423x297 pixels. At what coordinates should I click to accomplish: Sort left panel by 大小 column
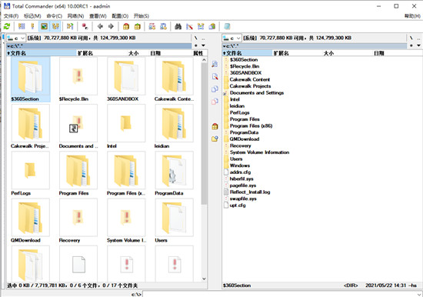[x=134, y=53]
